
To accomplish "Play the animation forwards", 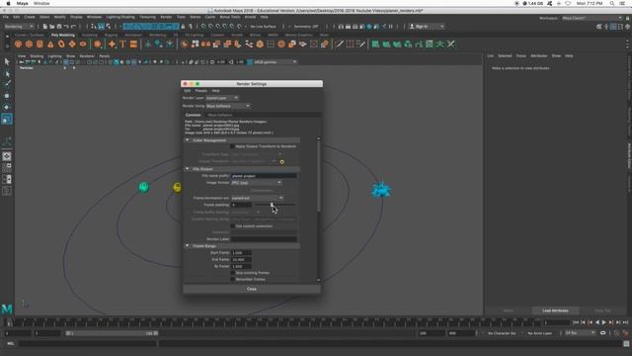I will pos(603,322).
